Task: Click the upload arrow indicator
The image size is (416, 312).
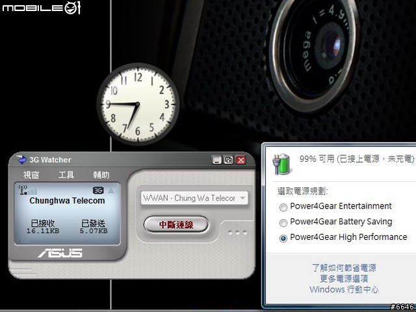Action: 111,190
